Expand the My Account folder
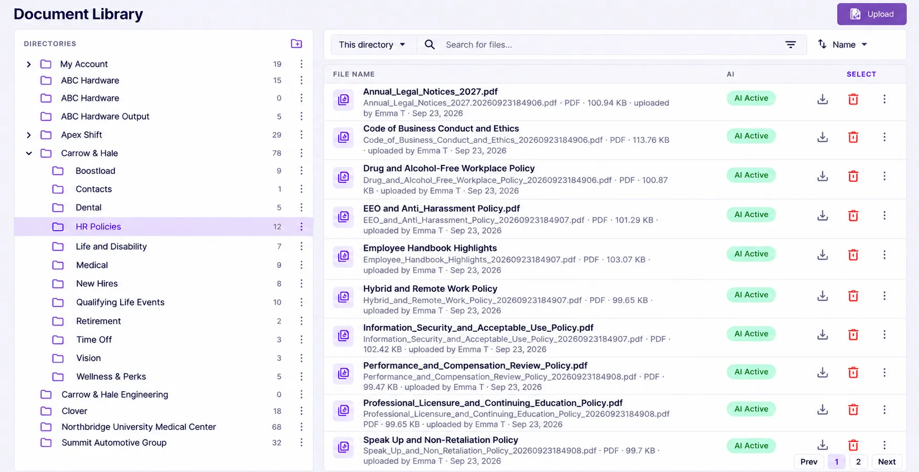 point(29,64)
